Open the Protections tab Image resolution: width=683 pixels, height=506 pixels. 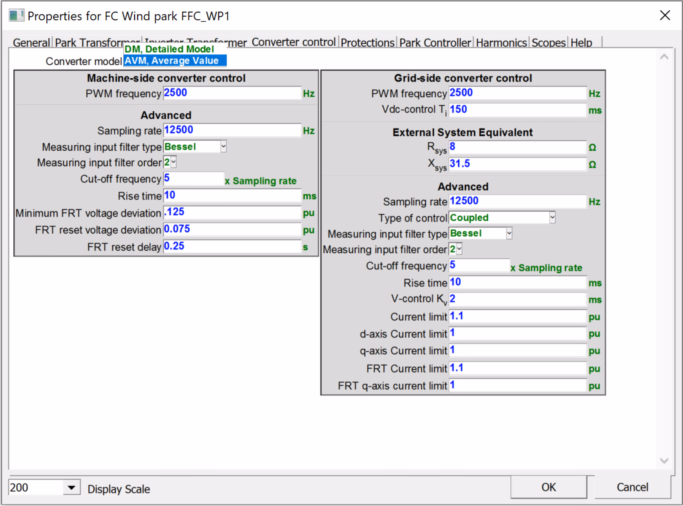(367, 42)
